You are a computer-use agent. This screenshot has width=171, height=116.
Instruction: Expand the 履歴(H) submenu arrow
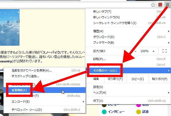coord(169,31)
